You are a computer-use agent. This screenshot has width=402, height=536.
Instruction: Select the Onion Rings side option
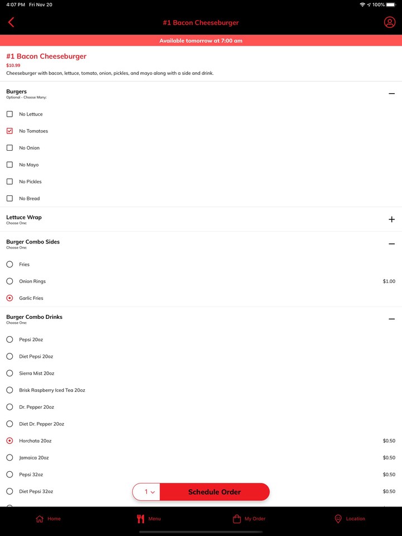click(x=9, y=281)
